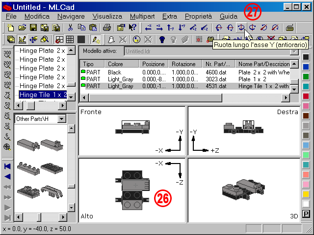The image size is (314, 235).
Task: Click part list table scroll-down arrow
Action: pos(294,90)
